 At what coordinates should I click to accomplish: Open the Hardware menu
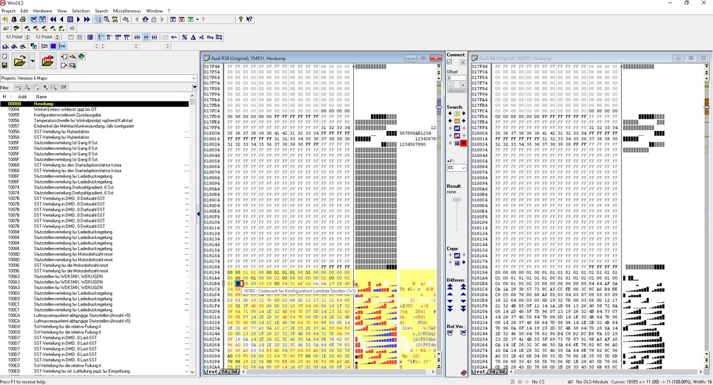click(x=43, y=11)
